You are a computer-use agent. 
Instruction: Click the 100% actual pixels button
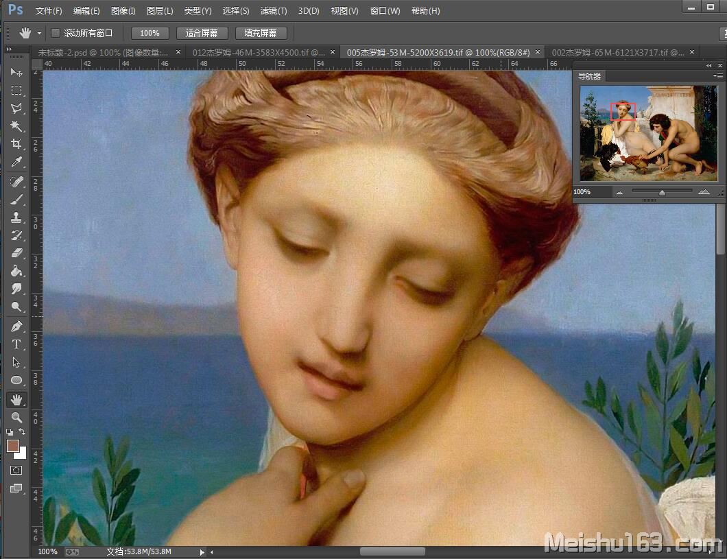click(x=150, y=33)
